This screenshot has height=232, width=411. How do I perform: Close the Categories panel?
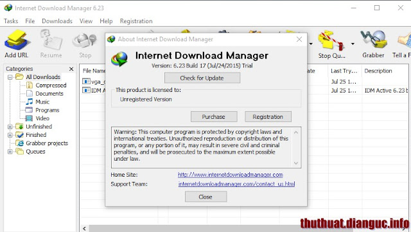(x=71, y=69)
